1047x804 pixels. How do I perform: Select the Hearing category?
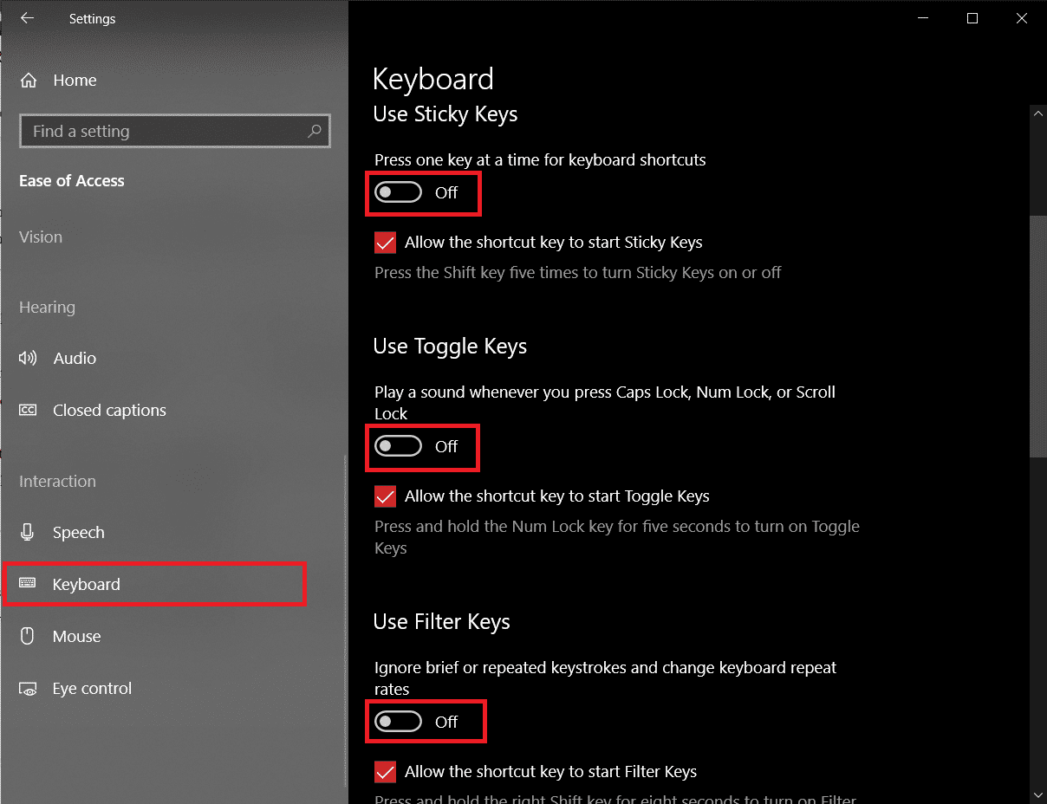[x=47, y=307]
